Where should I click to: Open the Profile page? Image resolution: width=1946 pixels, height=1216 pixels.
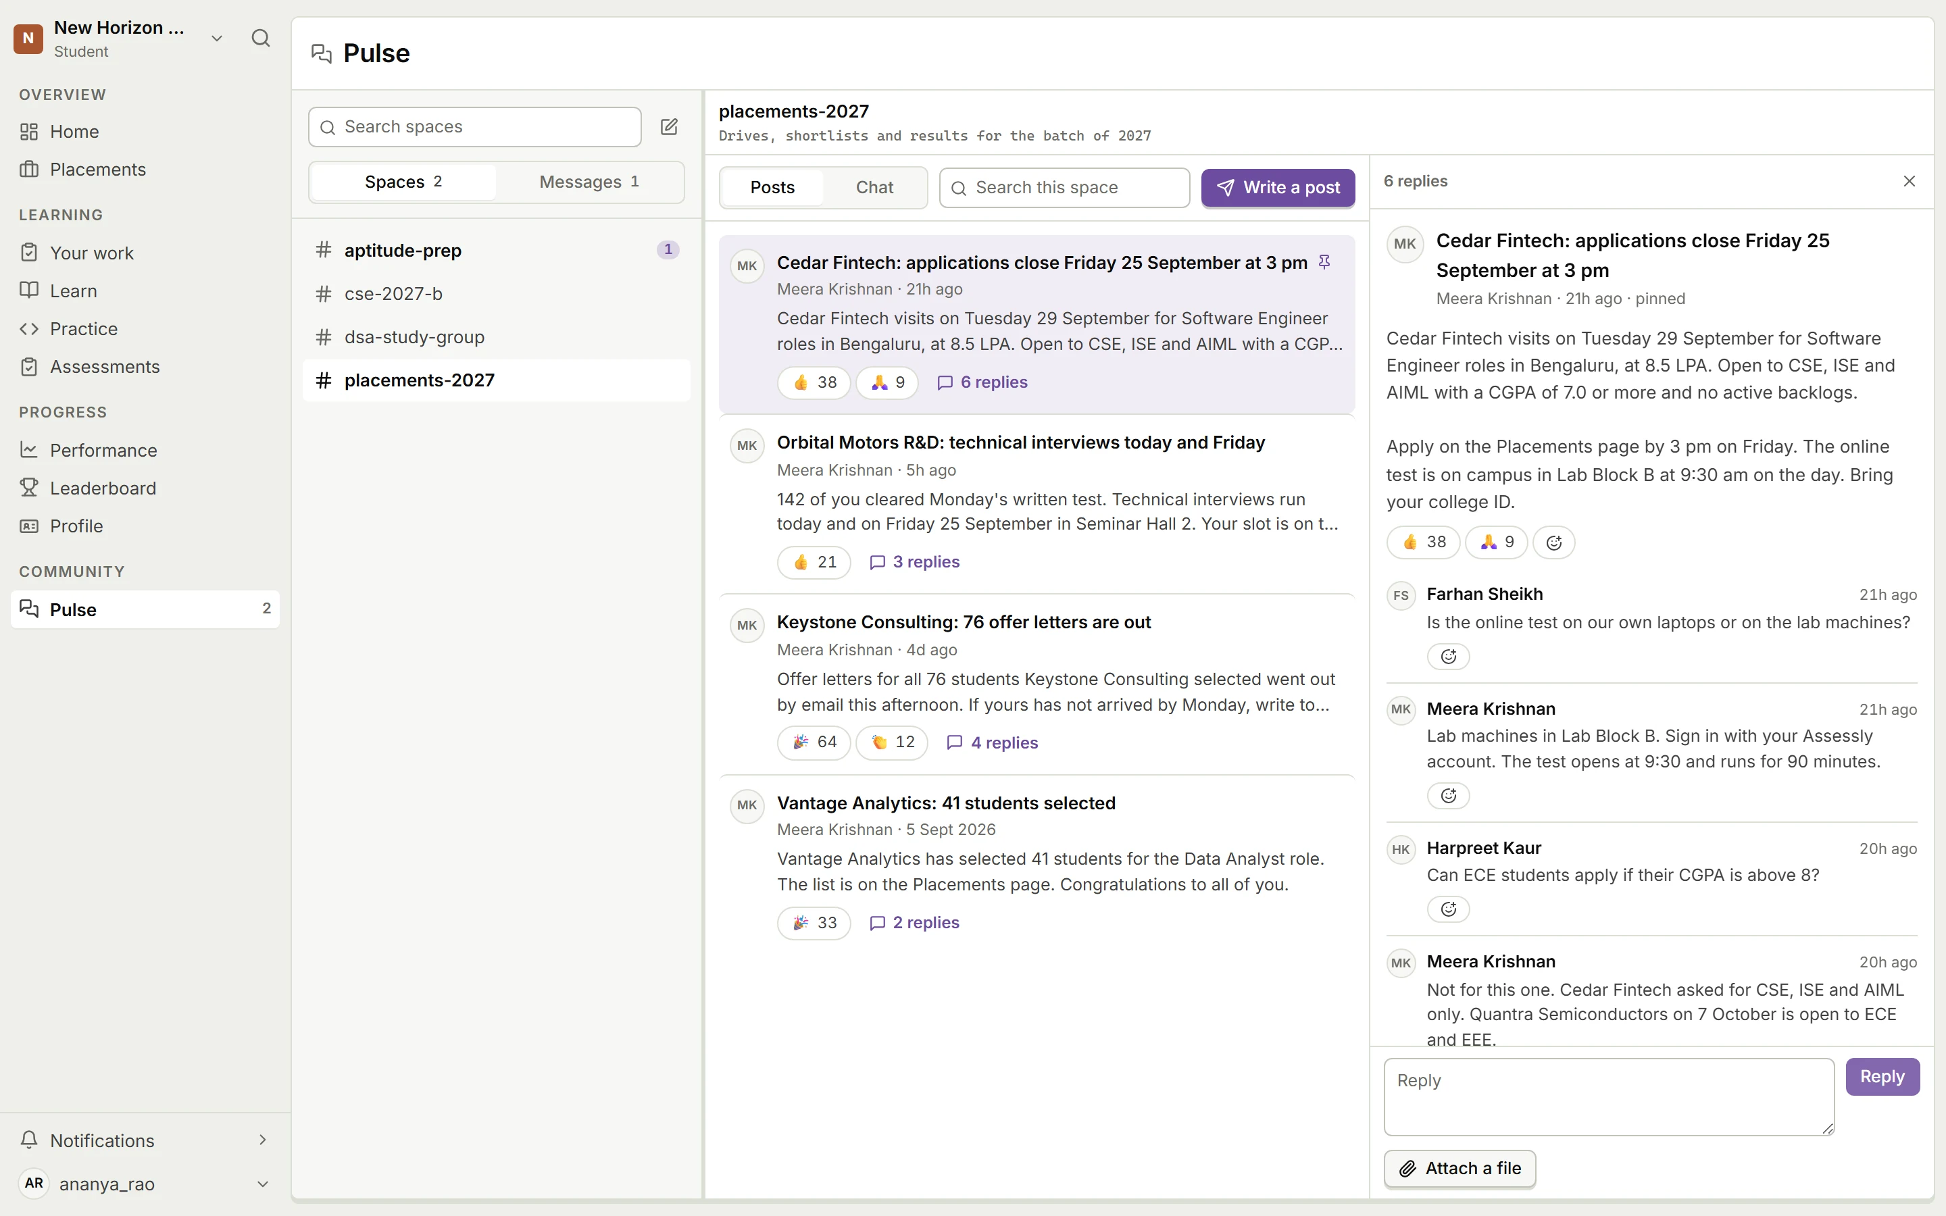(x=145, y=526)
